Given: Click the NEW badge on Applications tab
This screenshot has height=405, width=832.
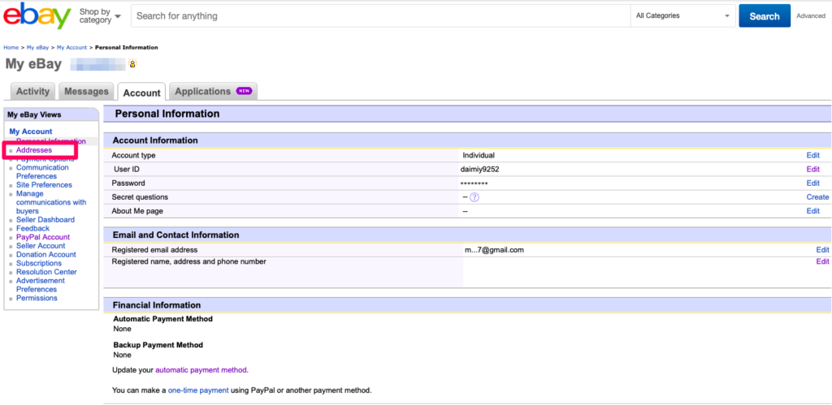Looking at the screenshot, I should (244, 91).
